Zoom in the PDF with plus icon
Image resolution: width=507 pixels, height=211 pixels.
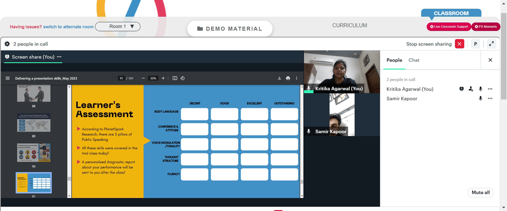163,78
